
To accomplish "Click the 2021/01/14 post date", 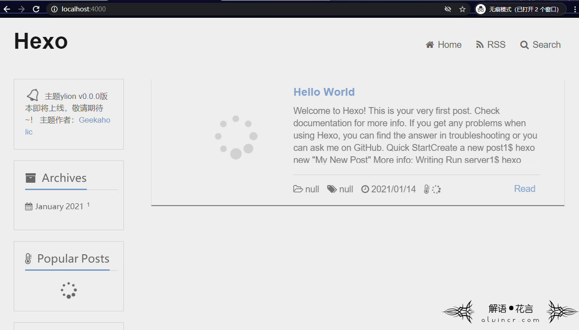I will [x=393, y=189].
